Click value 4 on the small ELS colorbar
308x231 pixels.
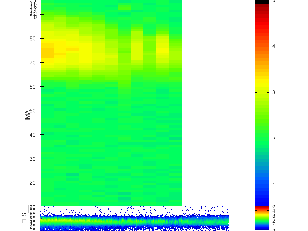click(x=274, y=211)
